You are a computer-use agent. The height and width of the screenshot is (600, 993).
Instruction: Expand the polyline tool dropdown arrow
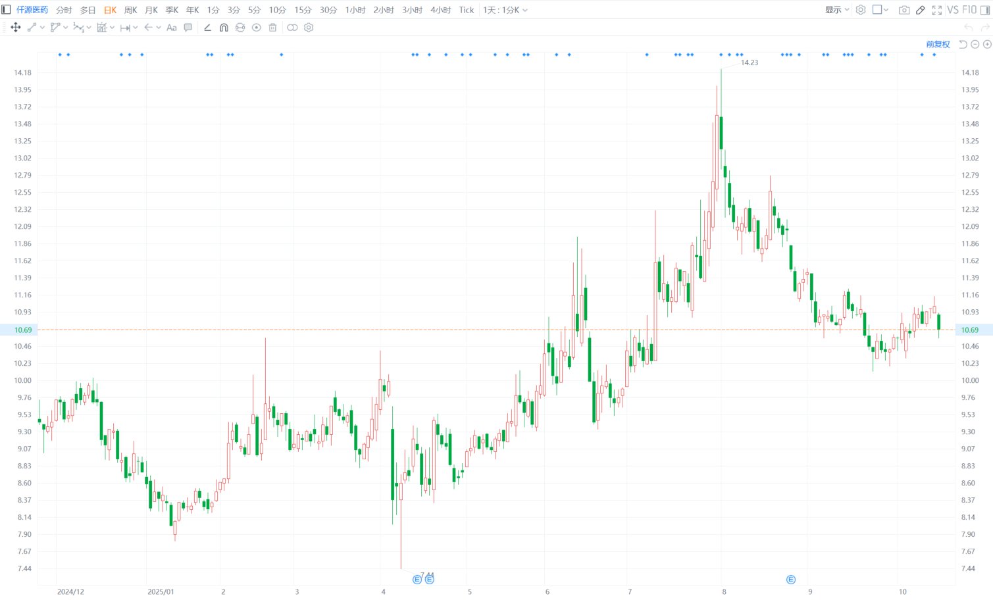(x=66, y=28)
